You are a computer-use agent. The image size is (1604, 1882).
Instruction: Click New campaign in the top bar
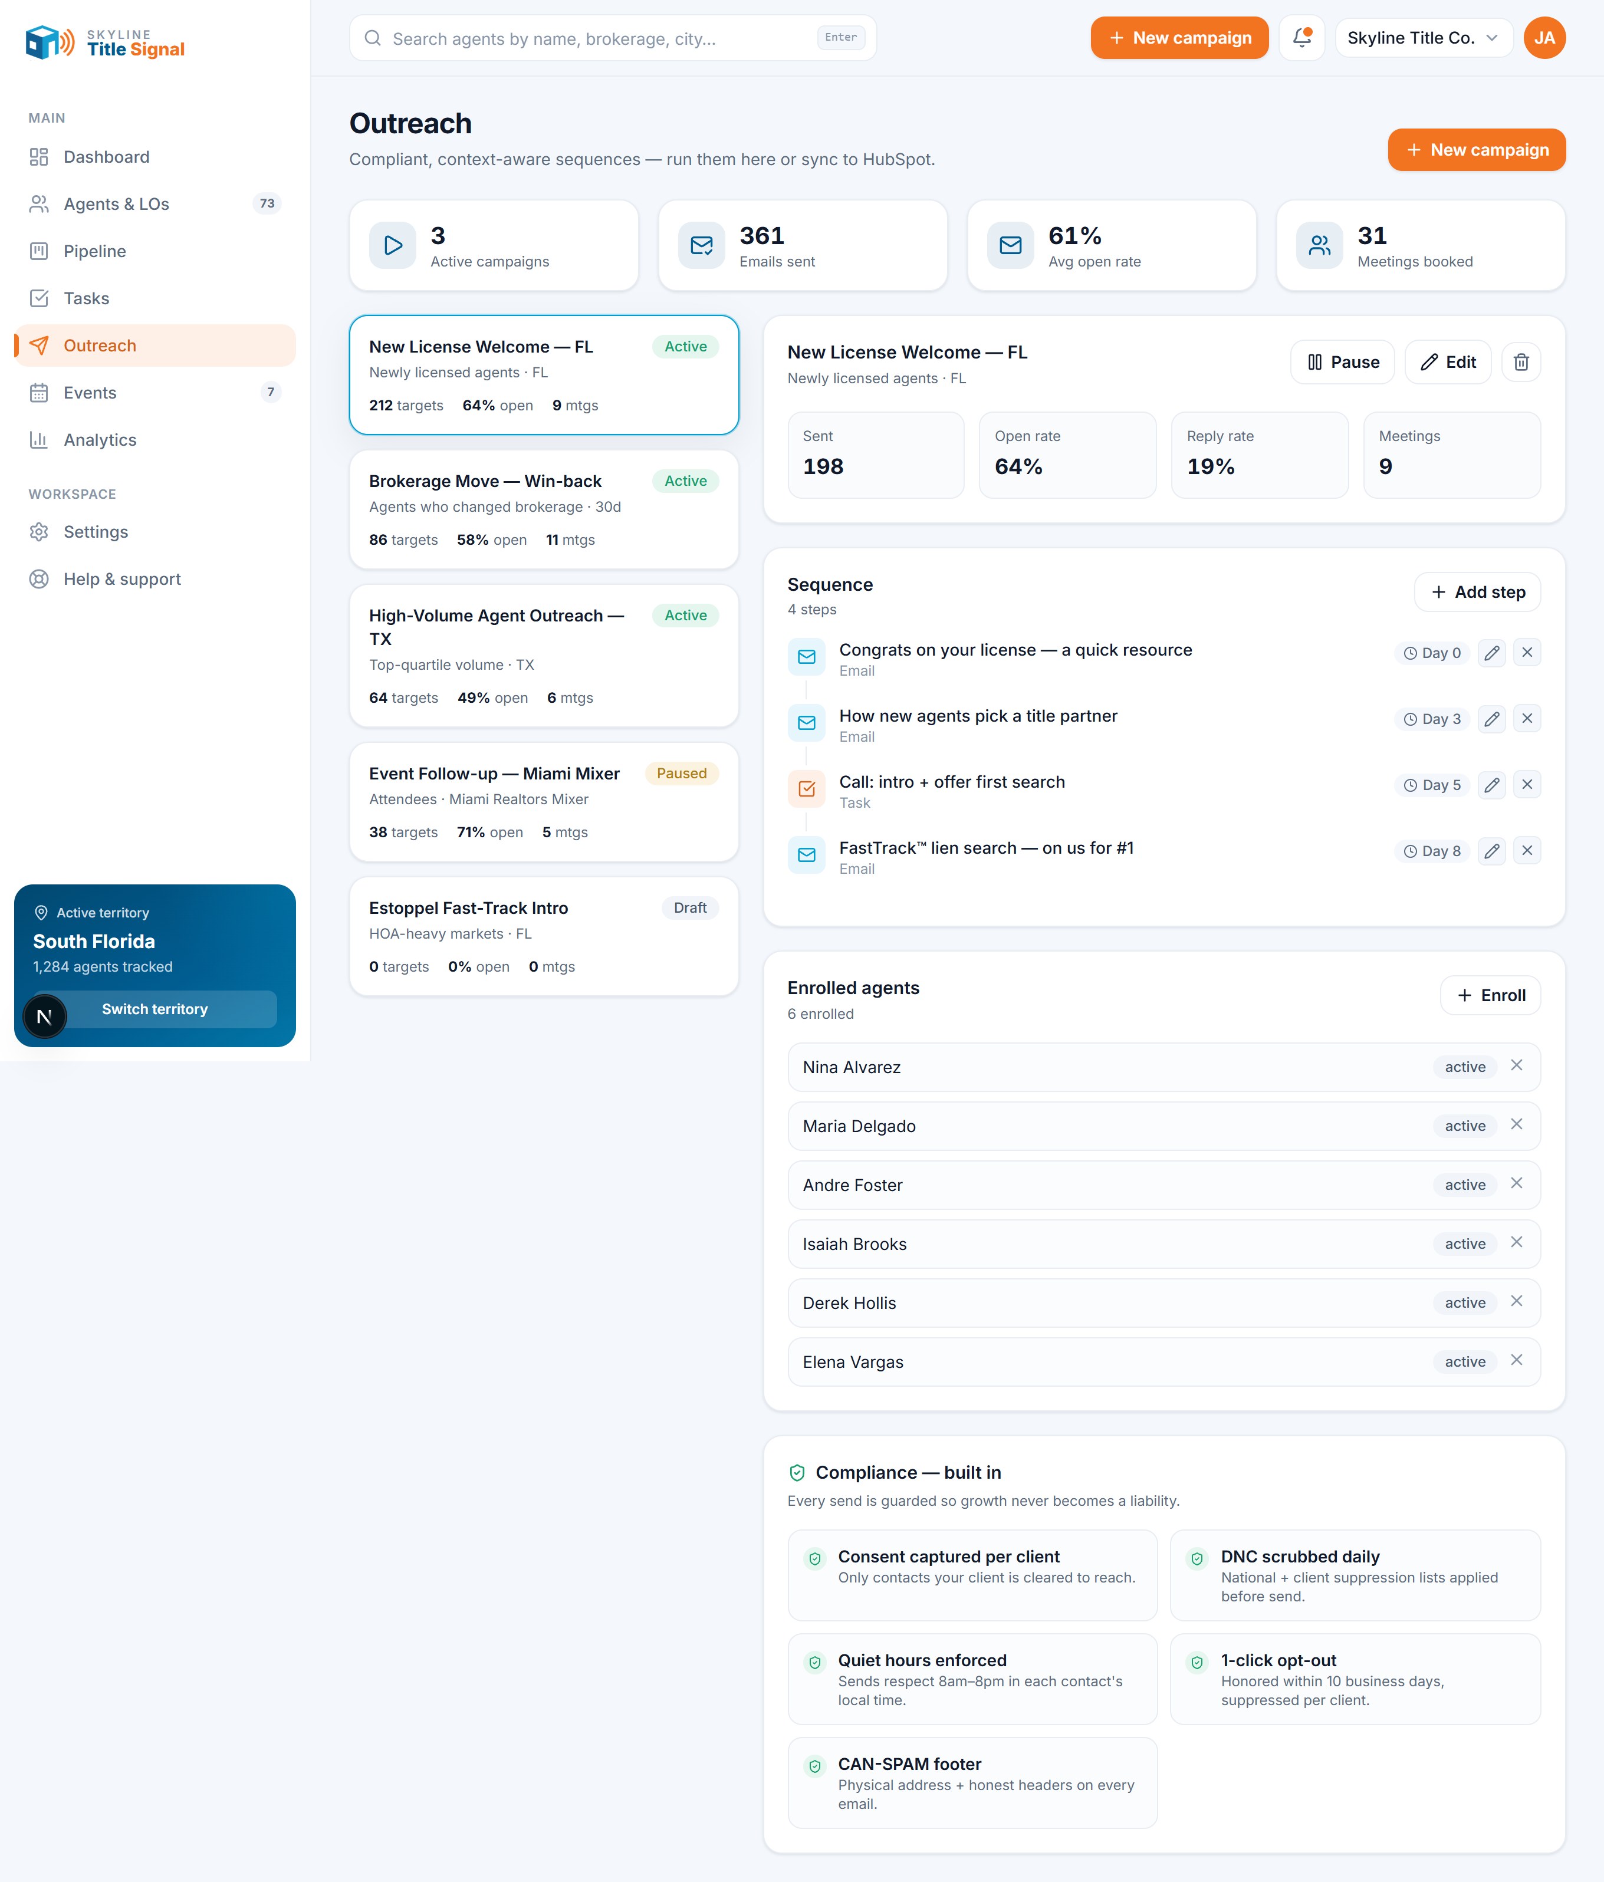pyautogui.click(x=1179, y=38)
